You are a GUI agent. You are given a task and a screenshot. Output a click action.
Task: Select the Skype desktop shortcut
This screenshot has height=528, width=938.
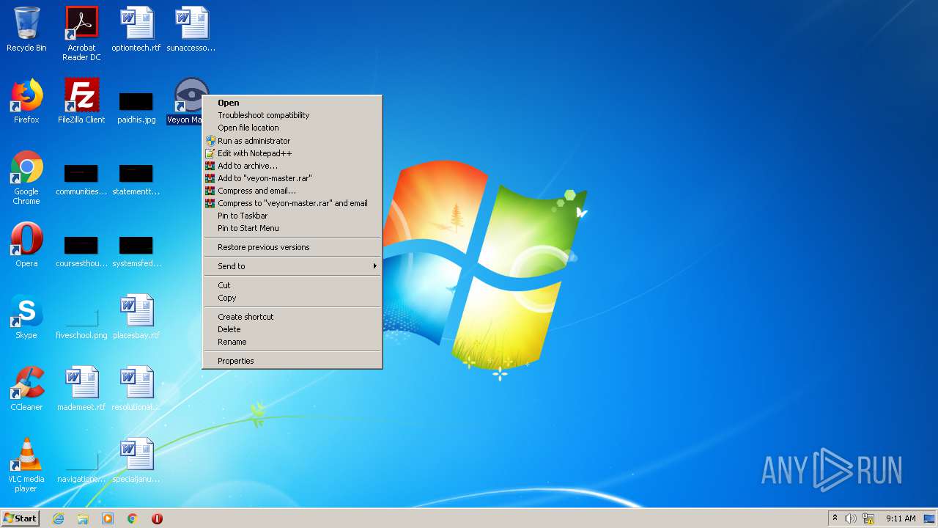point(26,317)
